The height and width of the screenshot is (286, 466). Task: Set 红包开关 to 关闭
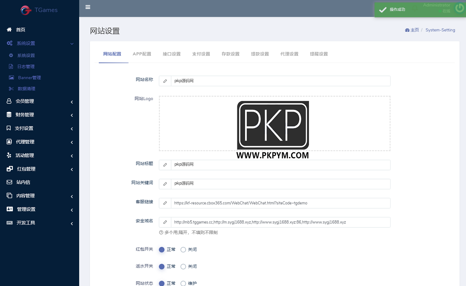(183, 249)
